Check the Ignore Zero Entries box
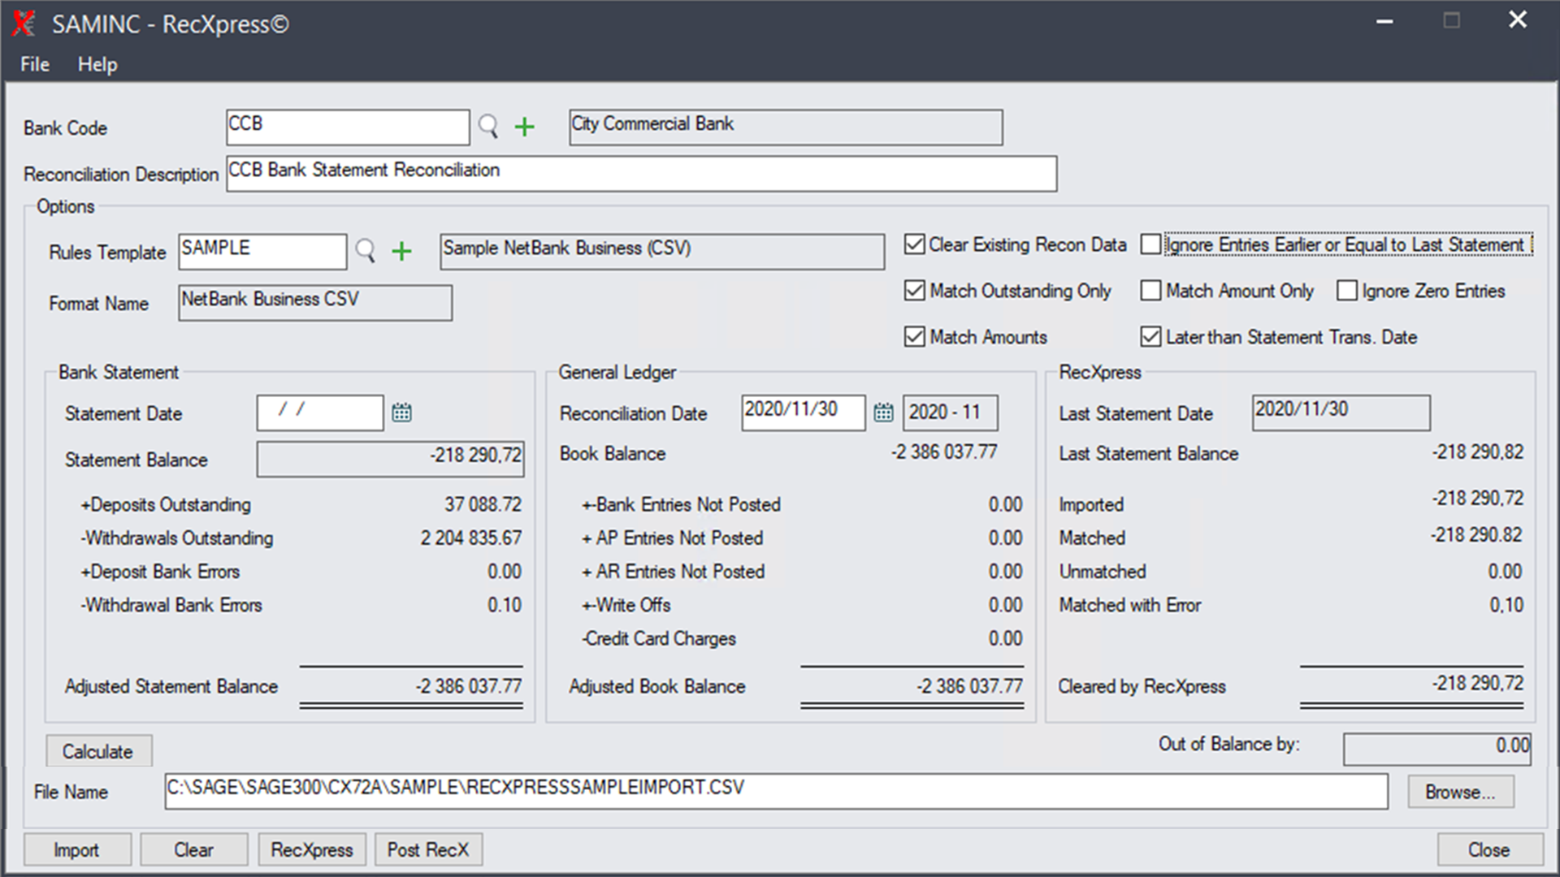 pyautogui.click(x=1347, y=291)
